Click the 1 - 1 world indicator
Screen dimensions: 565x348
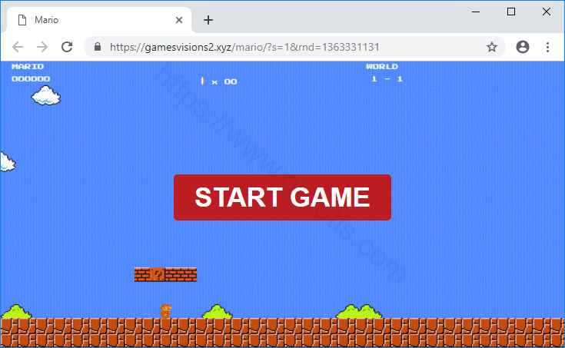[387, 79]
